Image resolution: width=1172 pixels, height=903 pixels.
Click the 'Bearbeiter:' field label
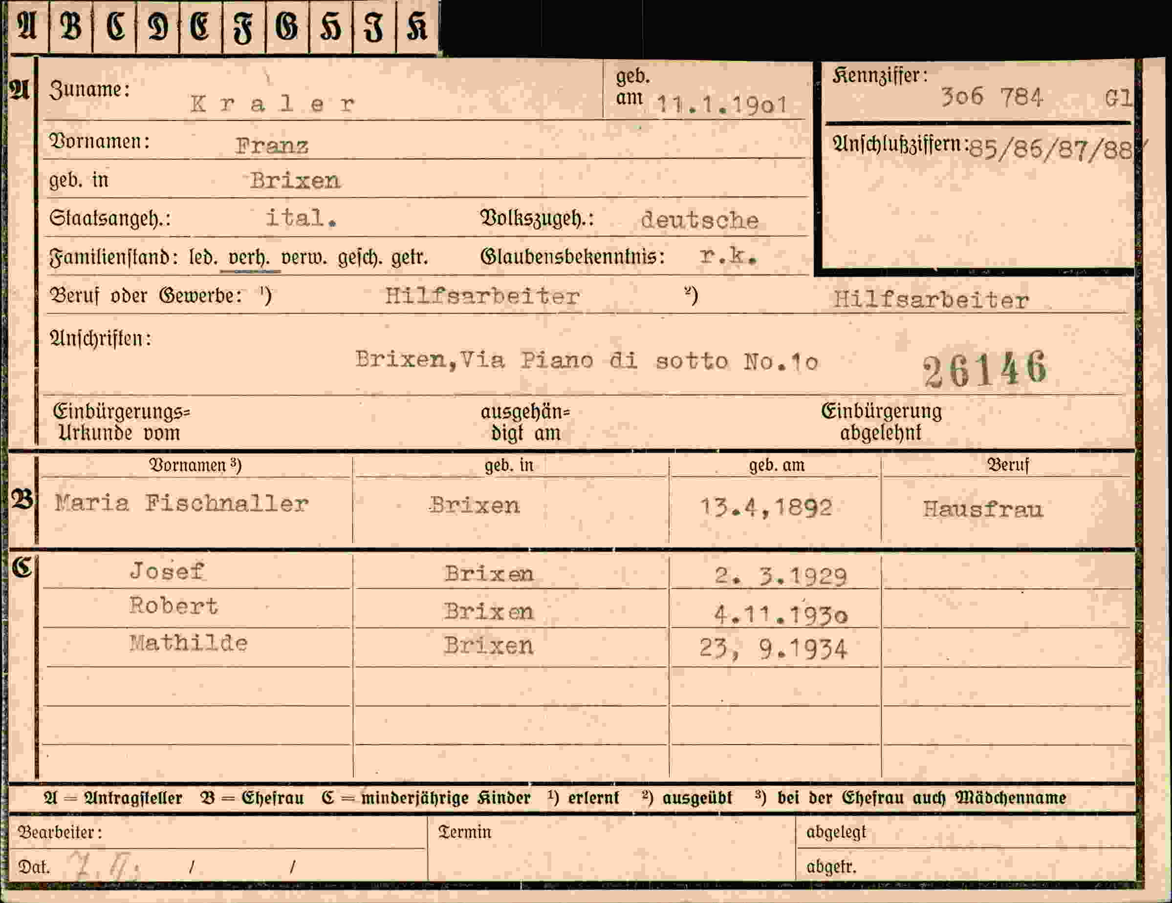60,832
